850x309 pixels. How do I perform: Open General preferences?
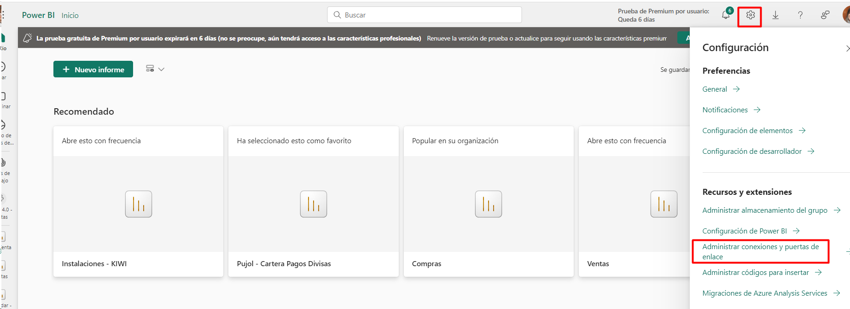pos(721,89)
